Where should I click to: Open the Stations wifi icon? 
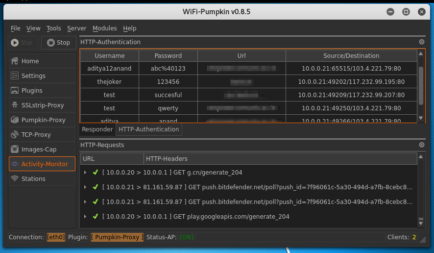[15, 178]
